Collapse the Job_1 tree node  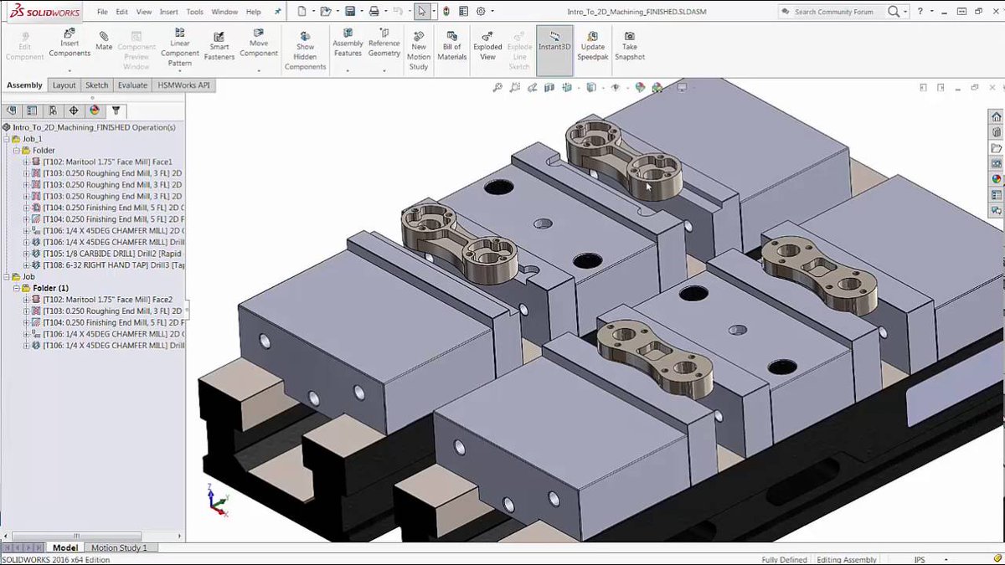(x=6, y=139)
